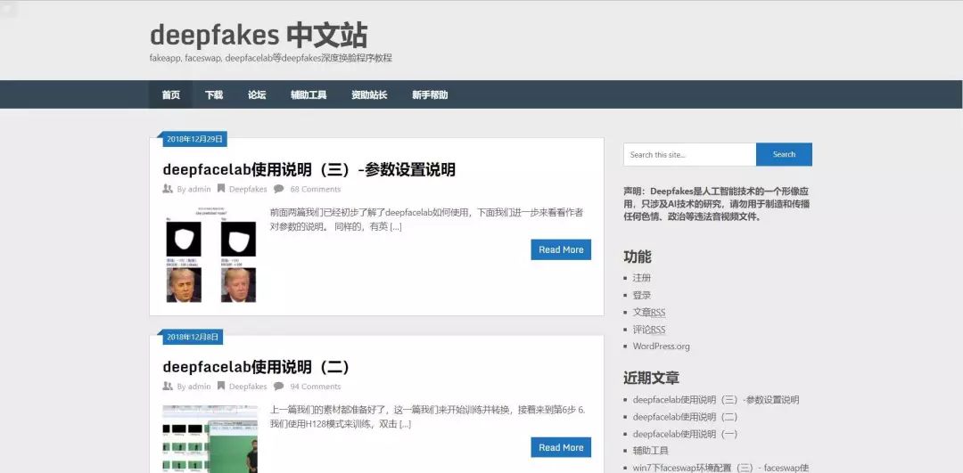Click 注册 in the 功能 sidebar
The width and height of the screenshot is (963, 473).
coord(642,278)
